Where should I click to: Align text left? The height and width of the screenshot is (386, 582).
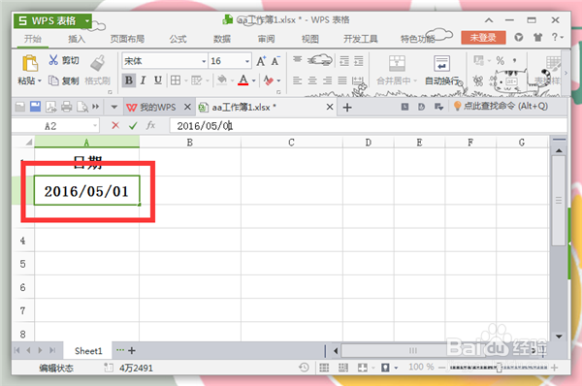click(x=298, y=80)
